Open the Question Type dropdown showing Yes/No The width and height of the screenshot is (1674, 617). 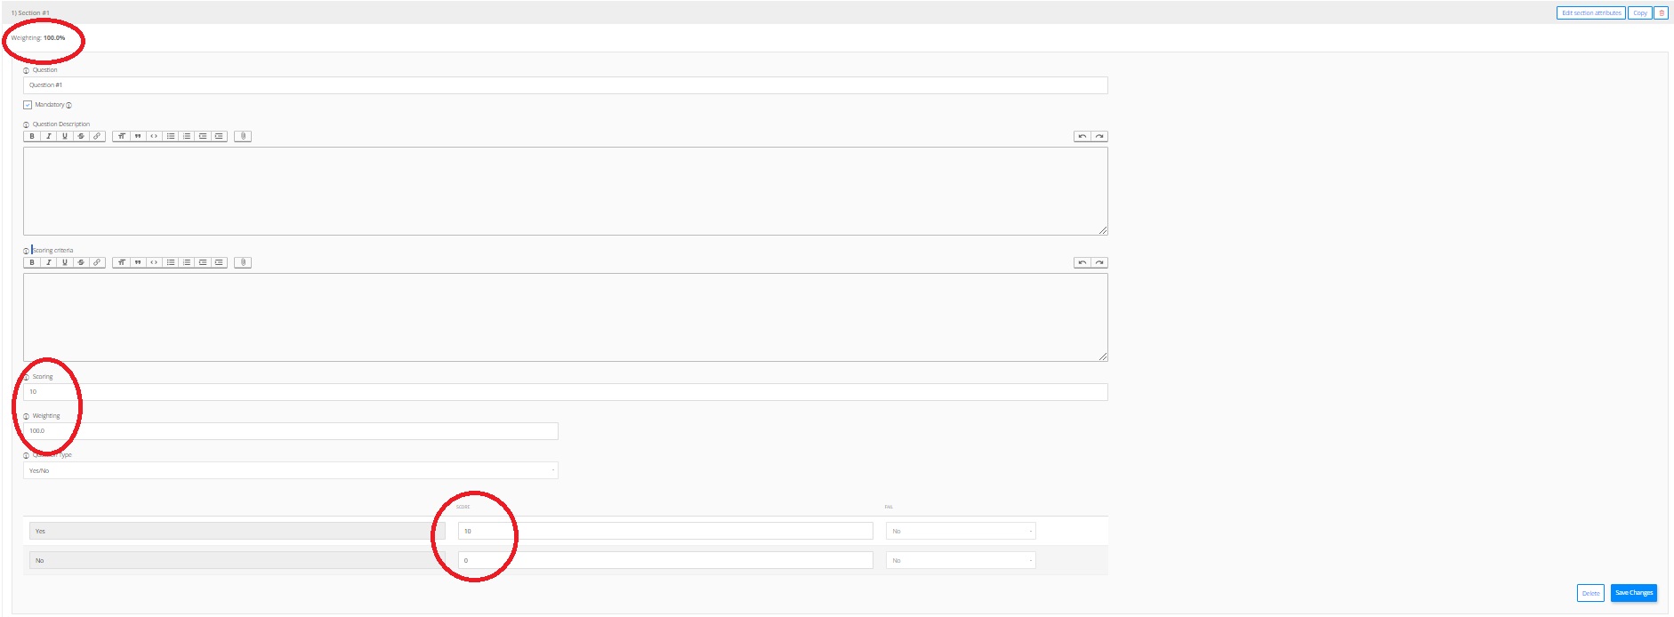click(x=290, y=470)
